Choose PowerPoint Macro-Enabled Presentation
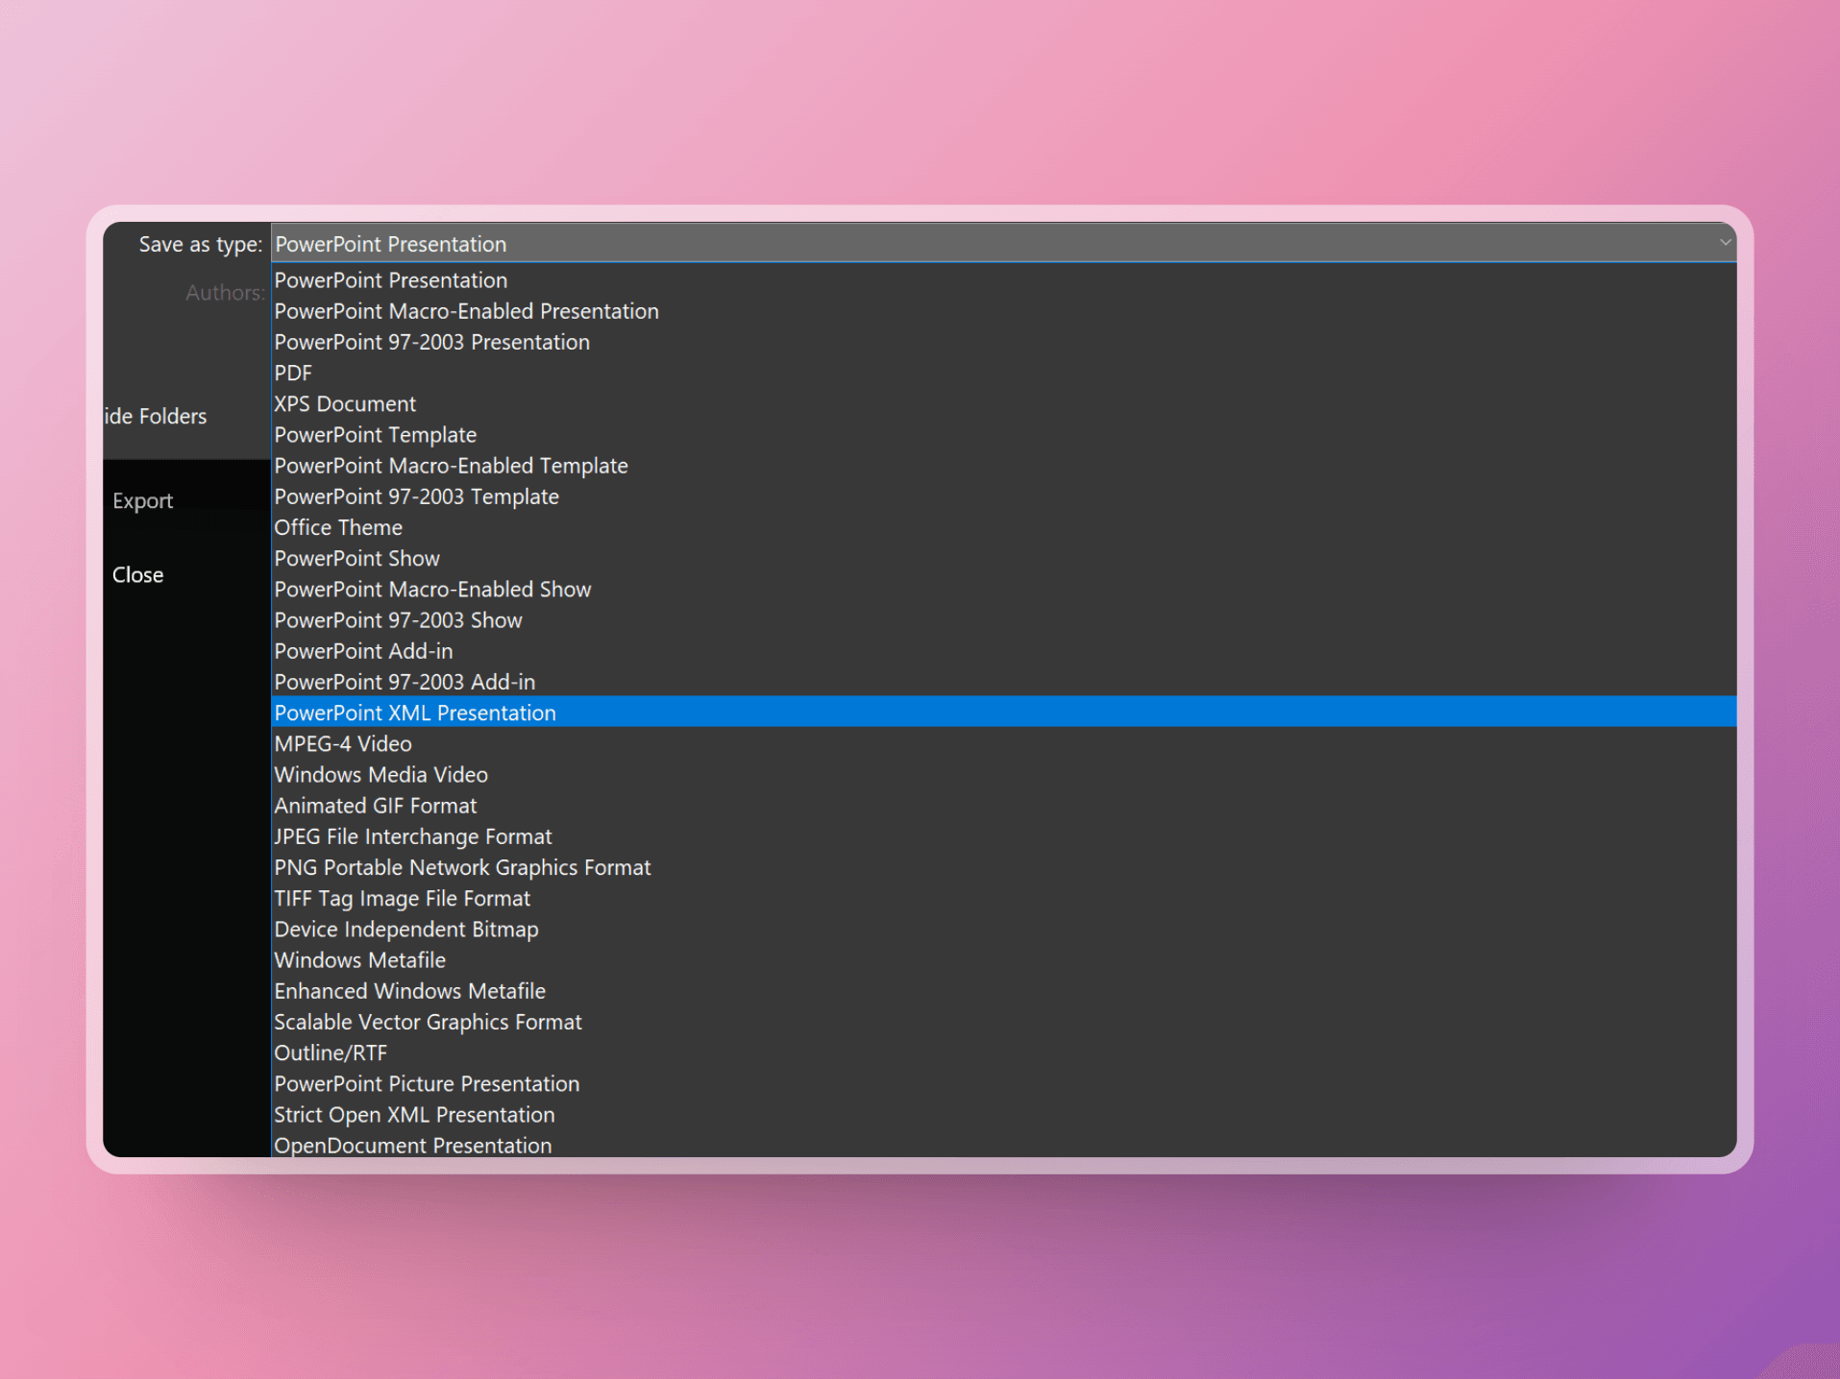This screenshot has width=1840, height=1379. click(1003, 311)
